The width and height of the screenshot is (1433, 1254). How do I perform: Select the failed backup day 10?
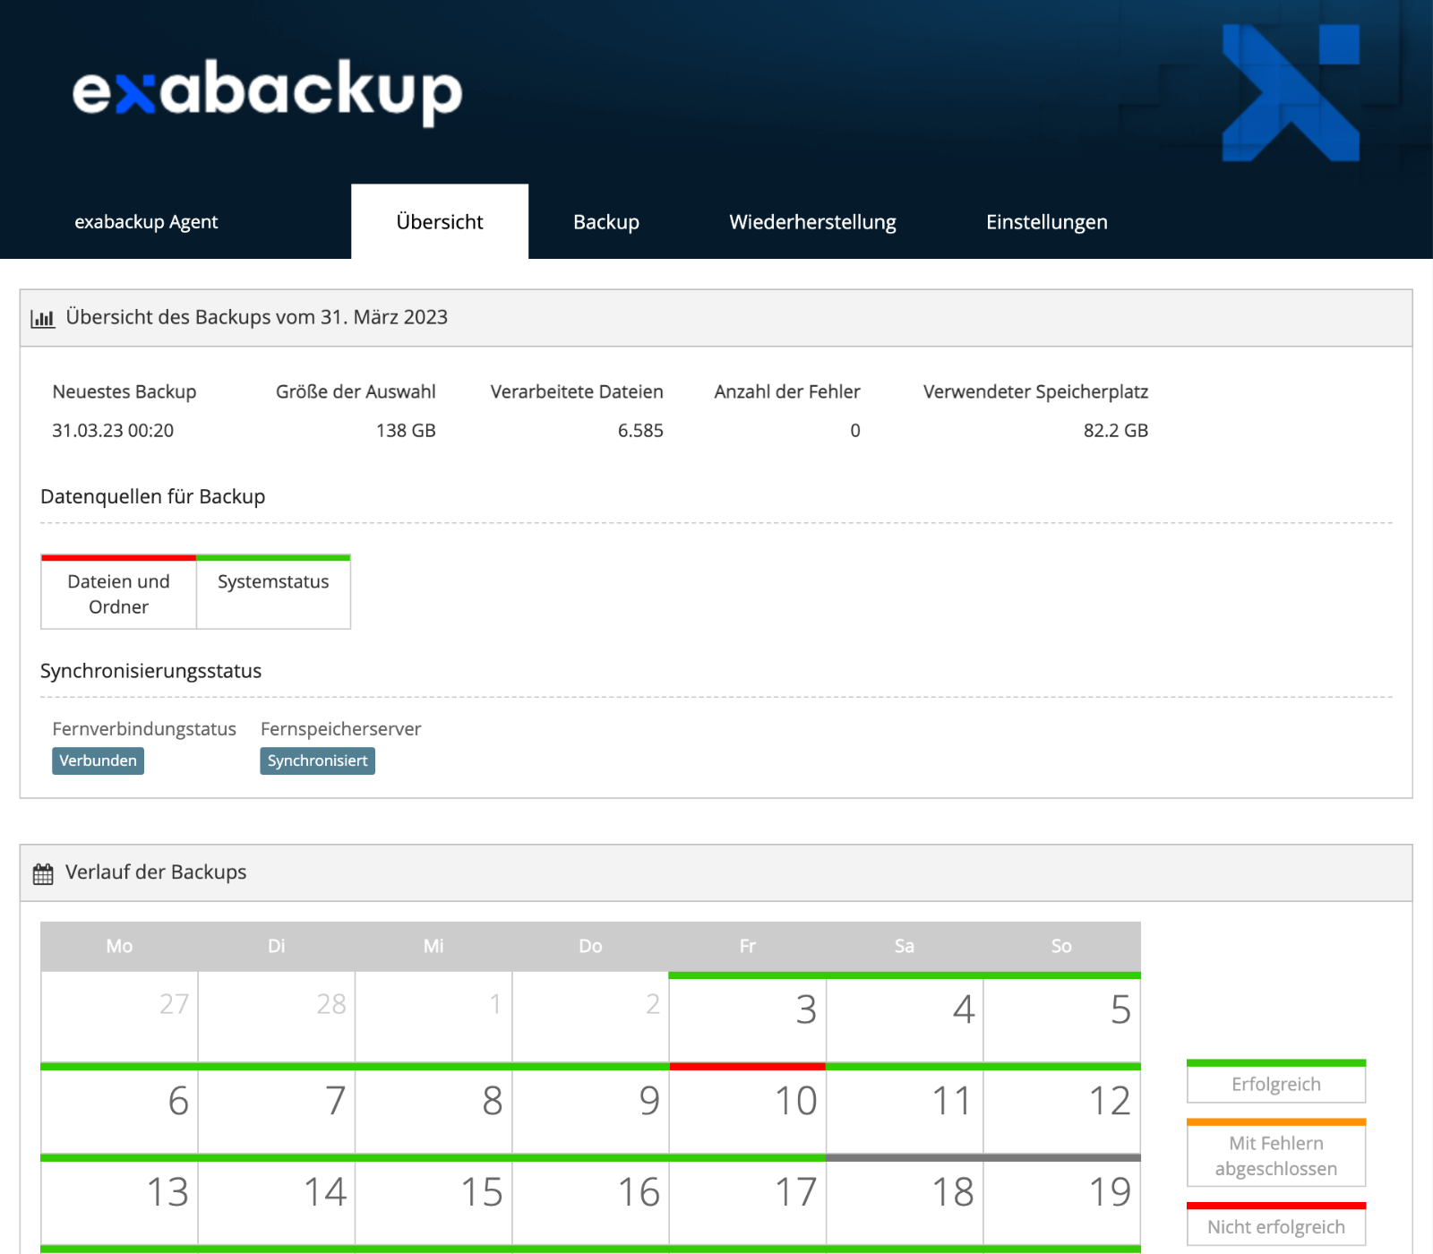747,1109
